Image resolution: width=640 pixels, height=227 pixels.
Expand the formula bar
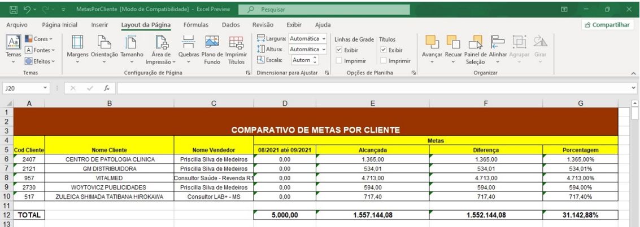pos(633,88)
